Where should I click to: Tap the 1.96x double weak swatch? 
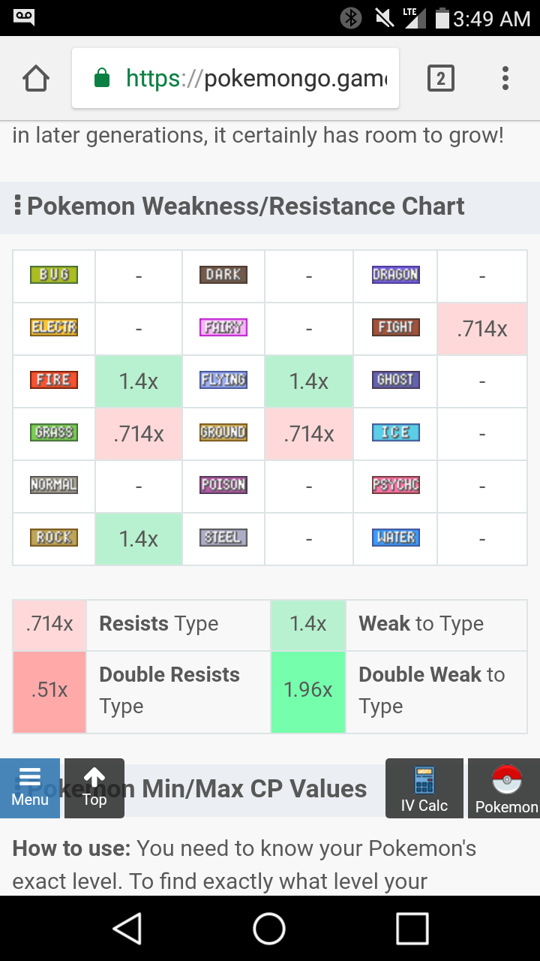point(308,691)
